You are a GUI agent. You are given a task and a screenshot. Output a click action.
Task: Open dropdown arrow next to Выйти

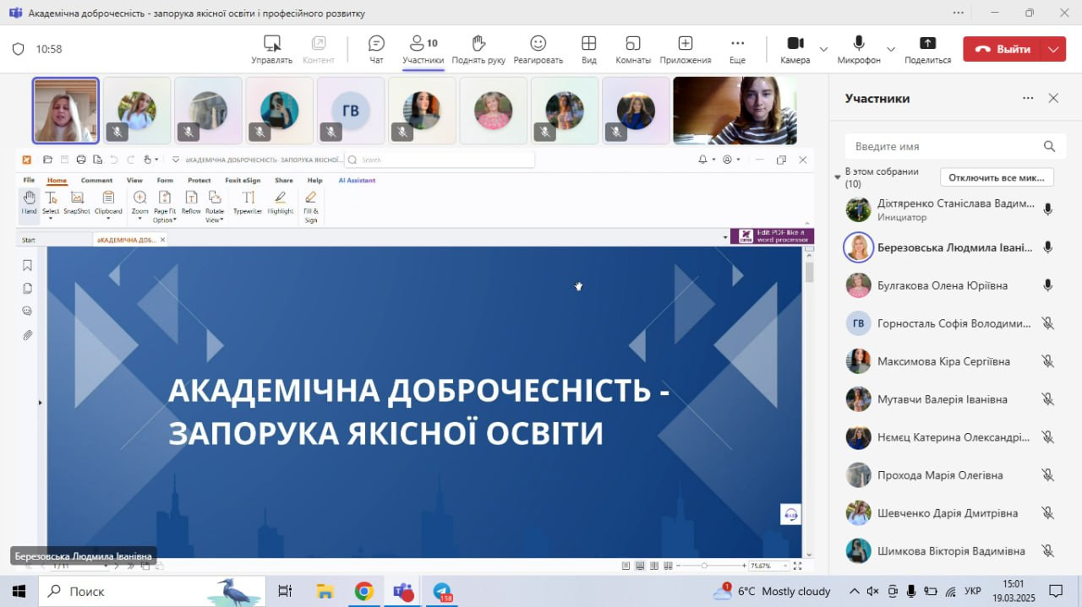pyautogui.click(x=1053, y=50)
